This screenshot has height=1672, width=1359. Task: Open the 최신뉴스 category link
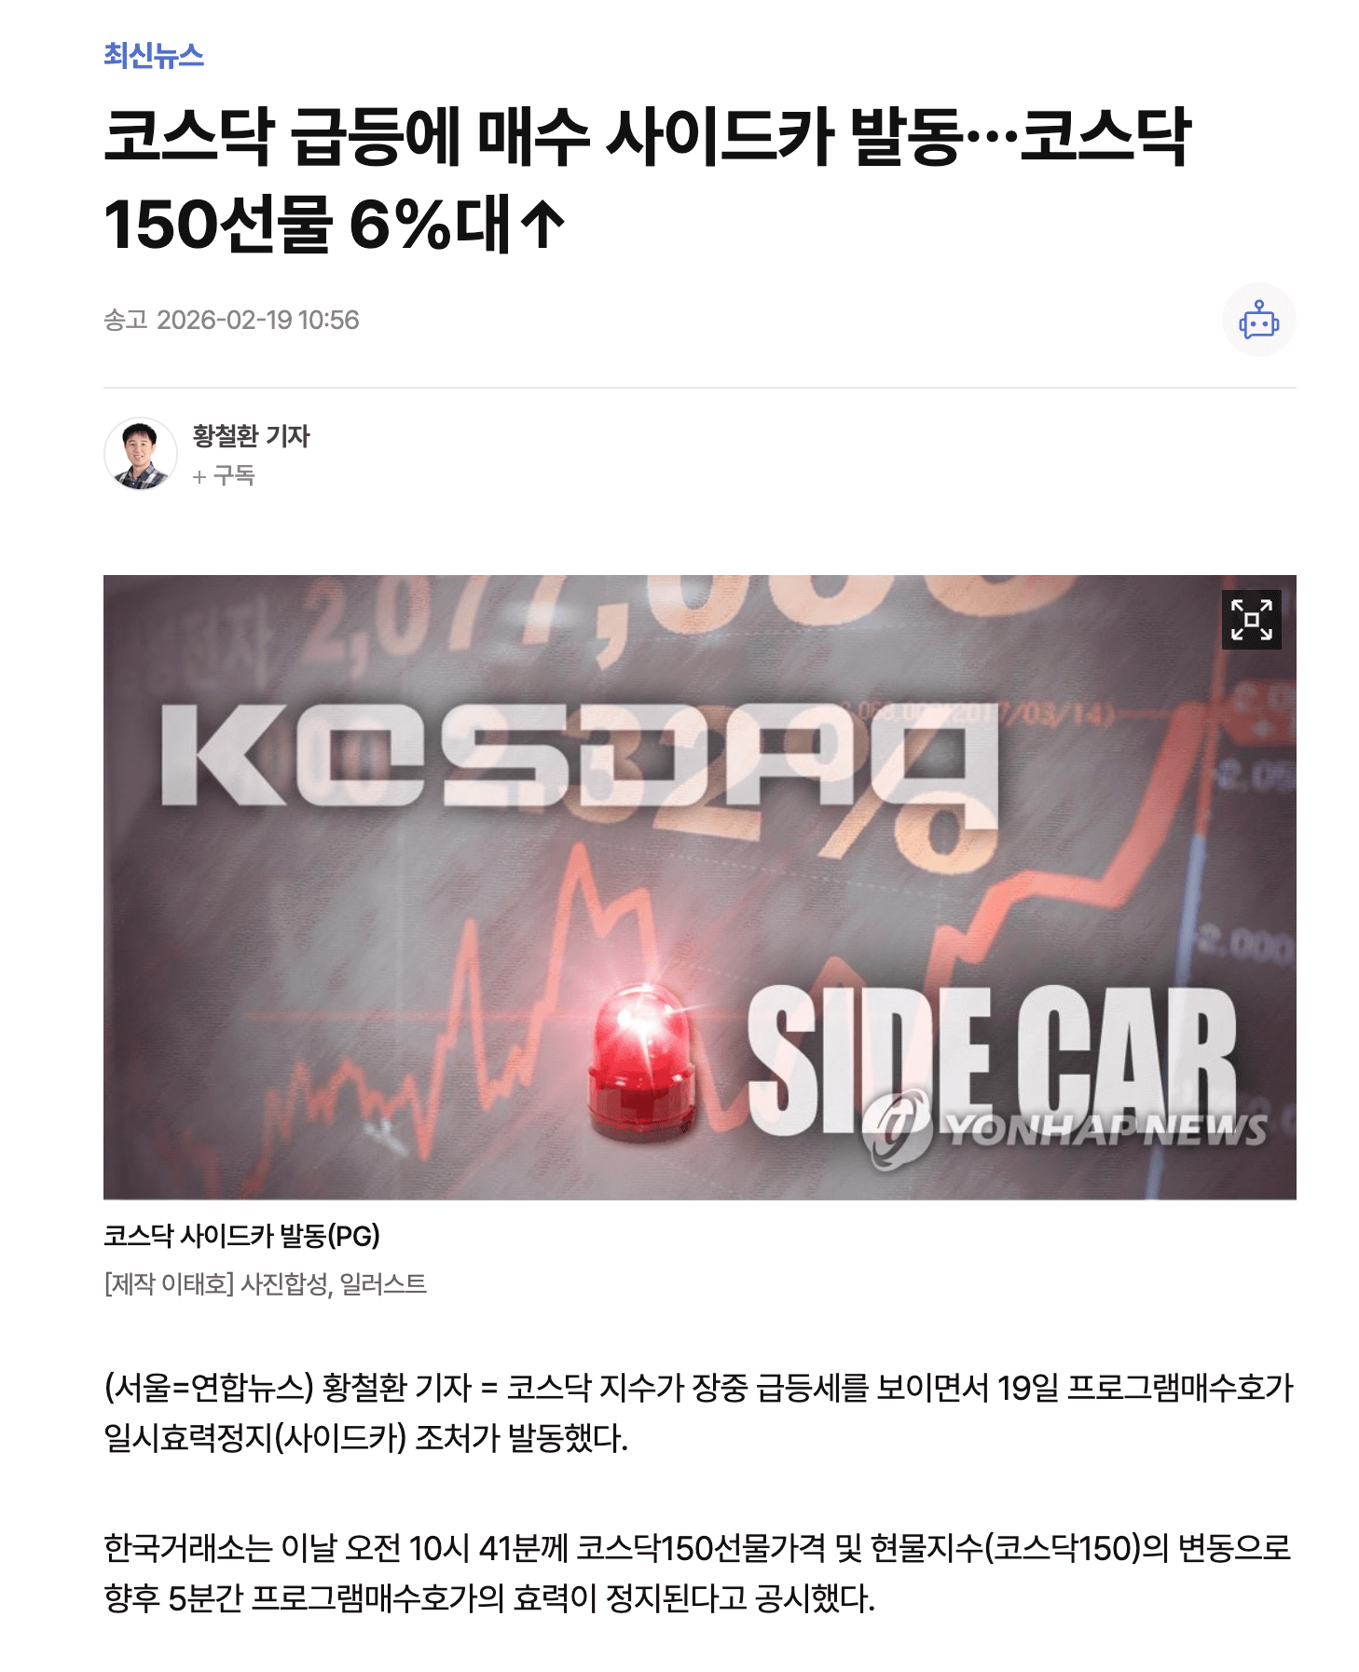[x=154, y=56]
